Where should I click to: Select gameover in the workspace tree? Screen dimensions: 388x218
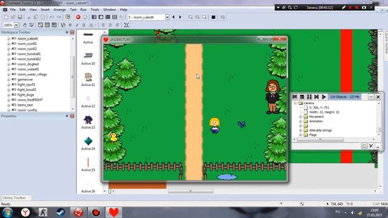coord(25,79)
